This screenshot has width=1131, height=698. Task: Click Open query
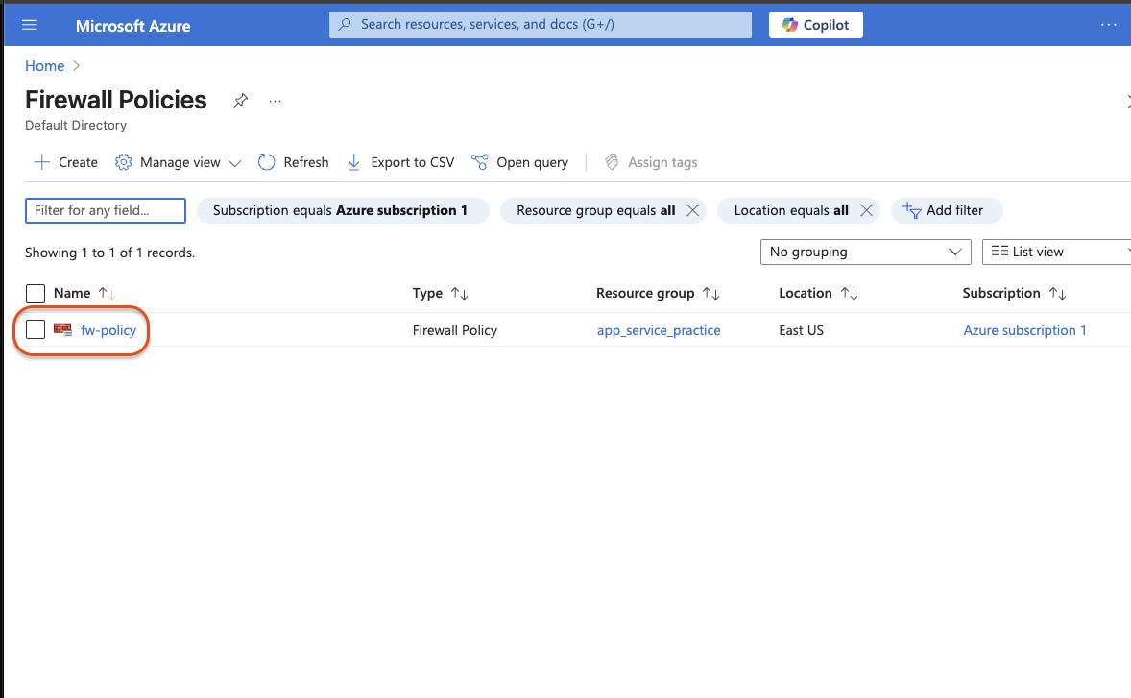[519, 162]
